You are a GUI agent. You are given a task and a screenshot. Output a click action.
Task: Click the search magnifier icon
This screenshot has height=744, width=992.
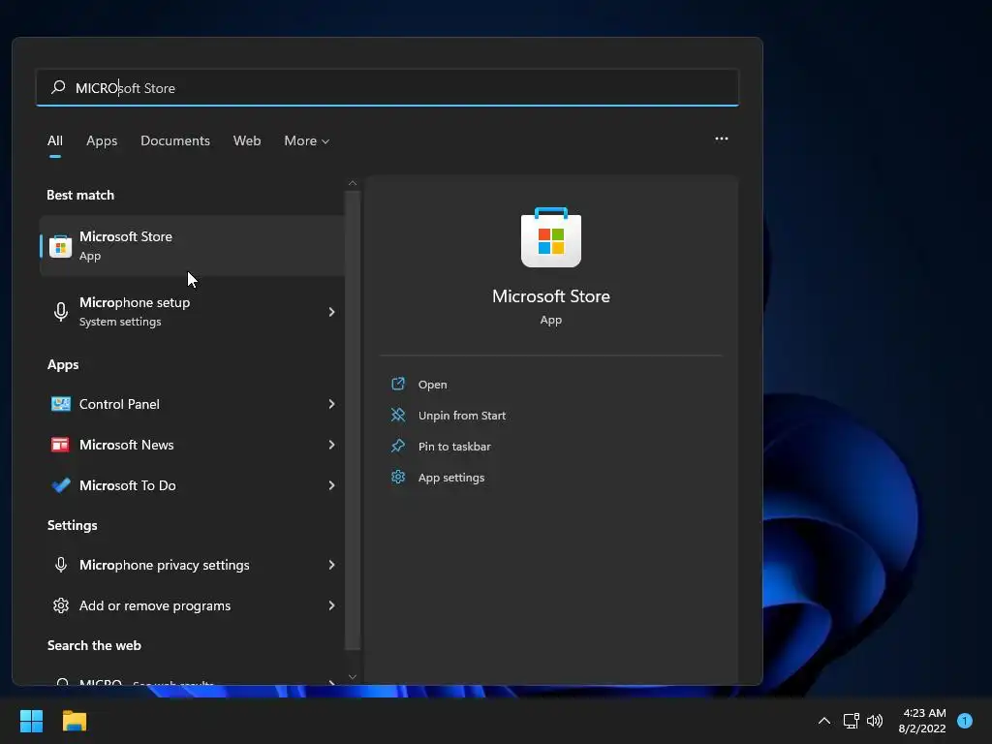coord(58,87)
